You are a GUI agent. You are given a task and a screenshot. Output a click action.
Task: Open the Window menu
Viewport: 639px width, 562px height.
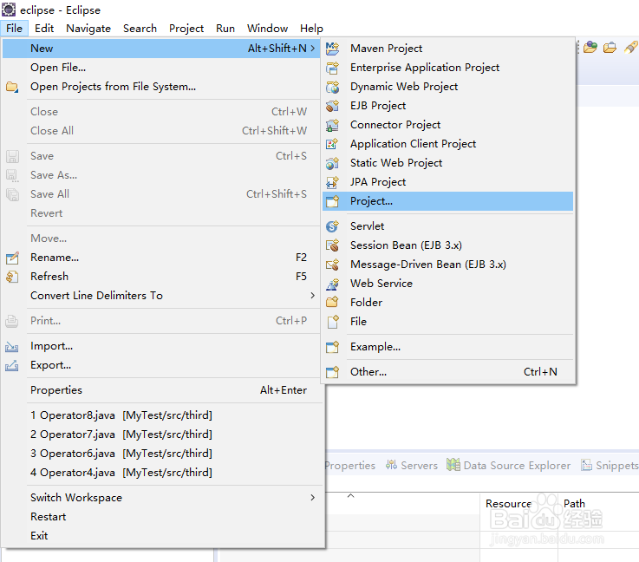pyautogui.click(x=267, y=28)
